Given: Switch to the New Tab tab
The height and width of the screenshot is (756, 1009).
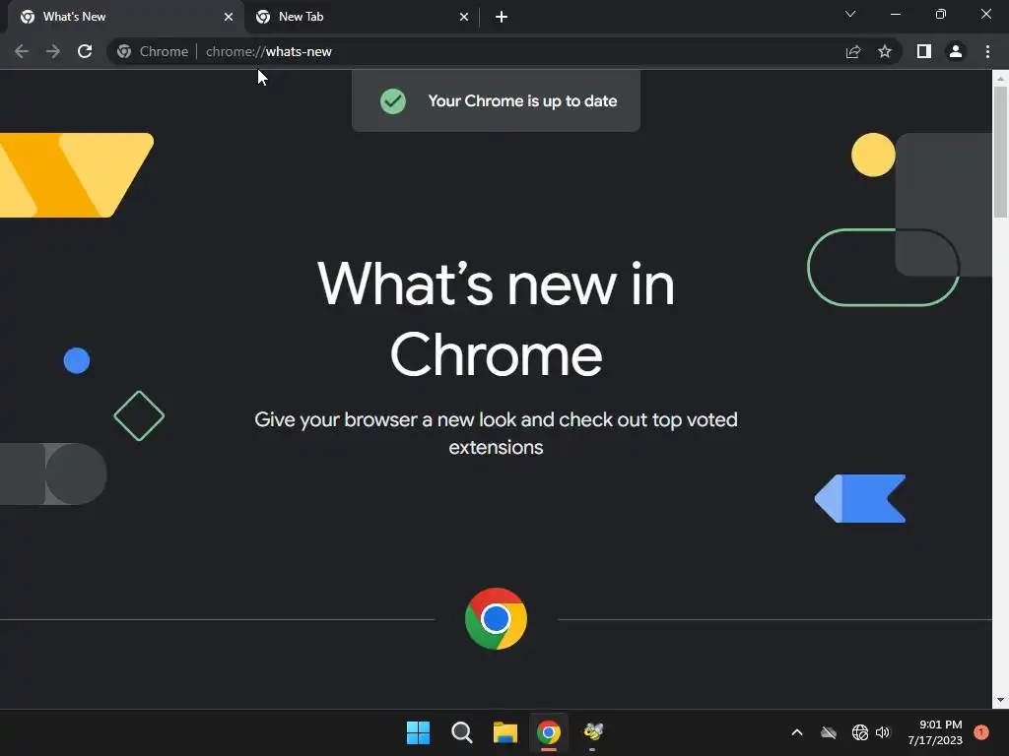Looking at the screenshot, I should coord(361,17).
